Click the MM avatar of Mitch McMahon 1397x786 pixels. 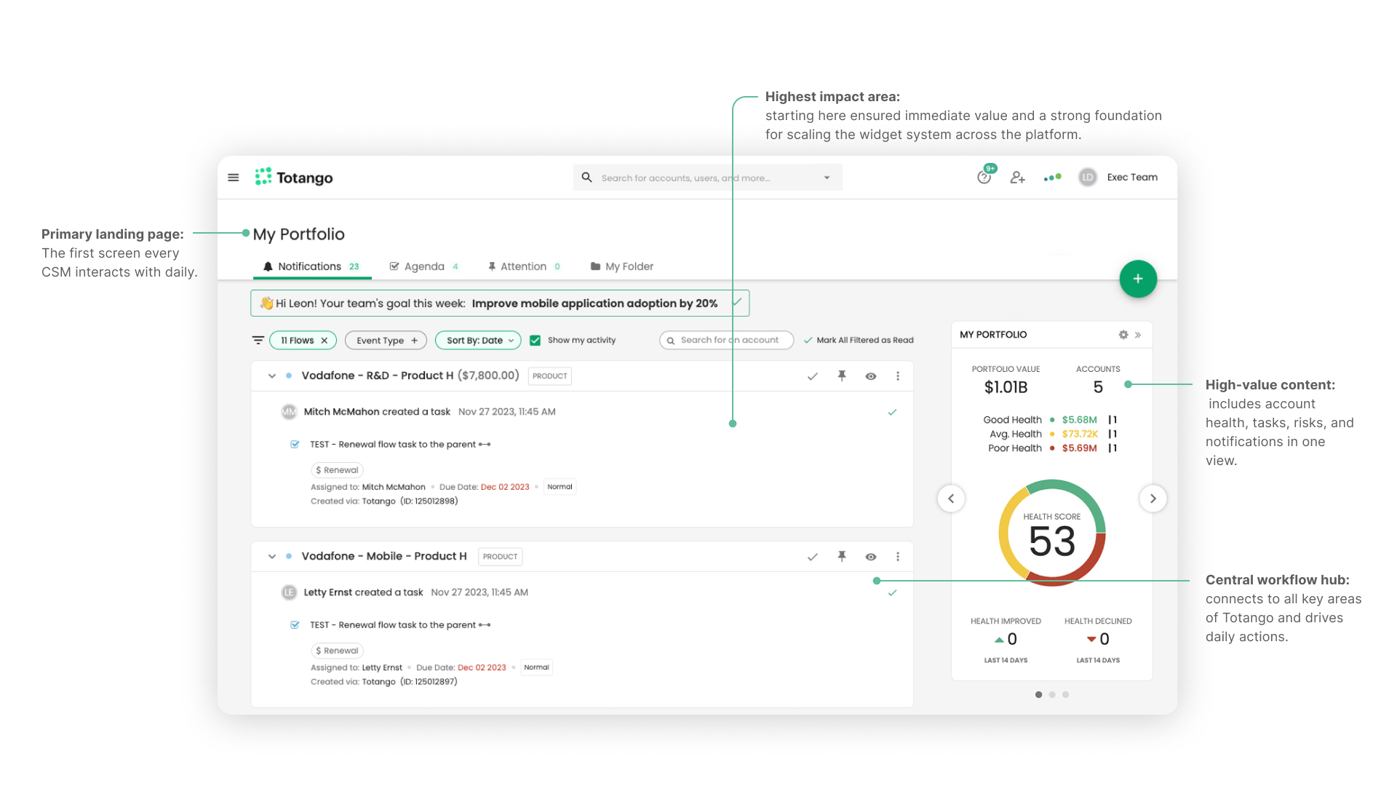(x=289, y=412)
